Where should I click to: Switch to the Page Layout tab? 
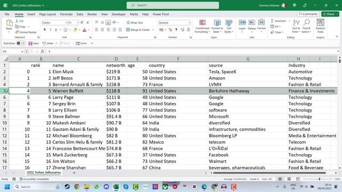click(48, 14)
